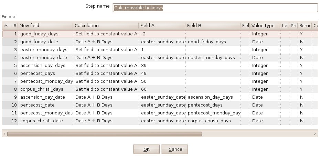Image resolution: width=320 pixels, height=156 pixels.
Task: Click Field A value 50
Action: point(162,81)
